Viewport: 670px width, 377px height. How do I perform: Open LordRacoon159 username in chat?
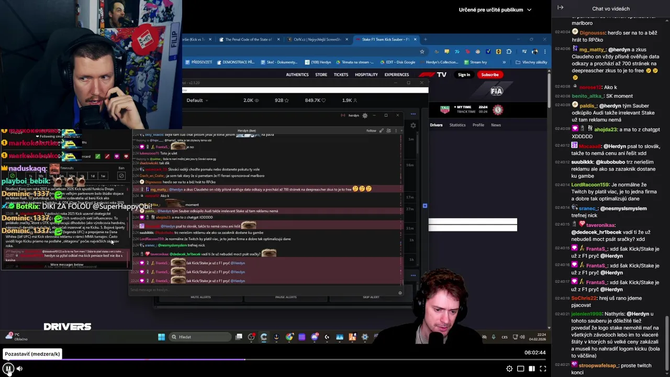coord(590,184)
